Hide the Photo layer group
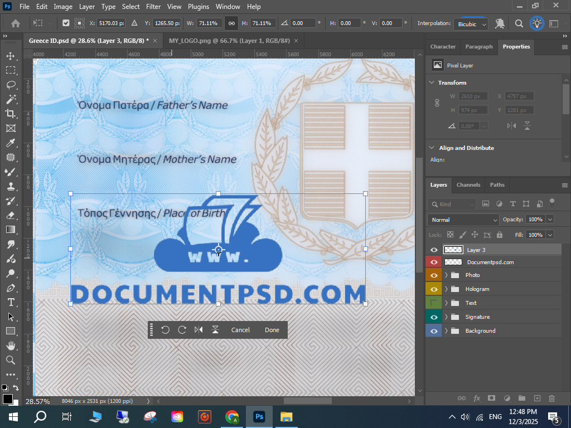 click(x=433, y=275)
